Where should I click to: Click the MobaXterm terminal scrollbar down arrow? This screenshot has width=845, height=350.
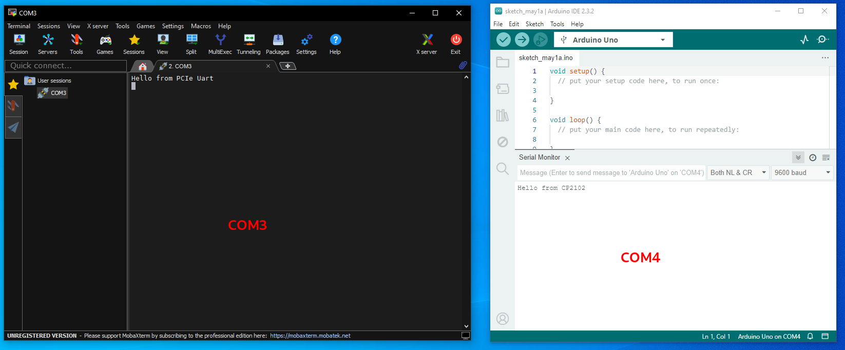click(466, 326)
